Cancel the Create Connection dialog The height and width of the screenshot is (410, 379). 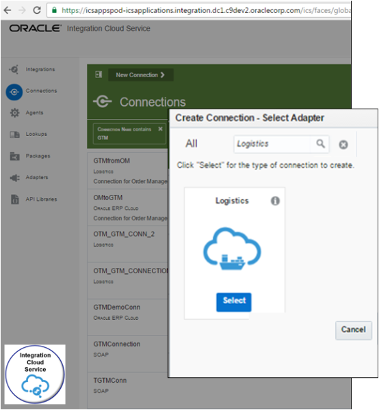(x=354, y=330)
